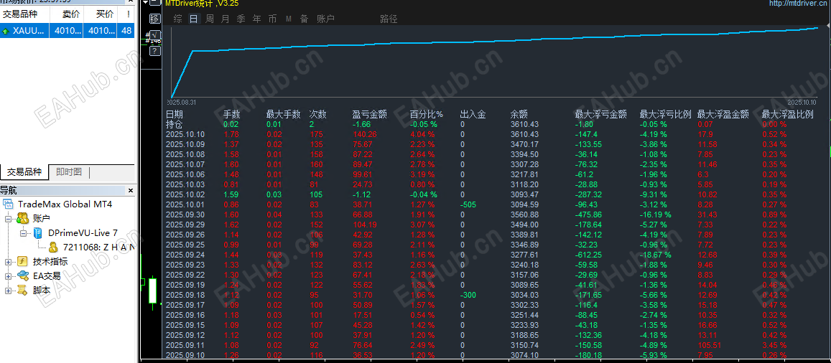Click the minus collapse button beside the MTDriver title
This screenshot has width=831, height=363.
click(x=154, y=3)
